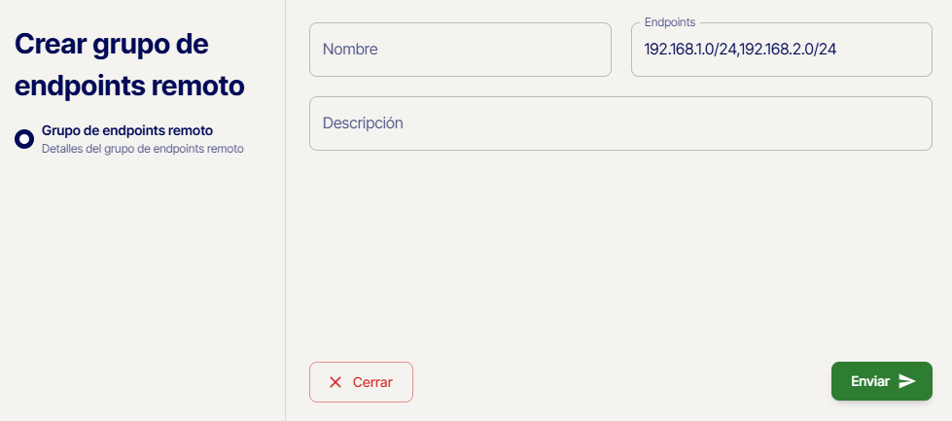Click the Cerrar label text

[372, 382]
